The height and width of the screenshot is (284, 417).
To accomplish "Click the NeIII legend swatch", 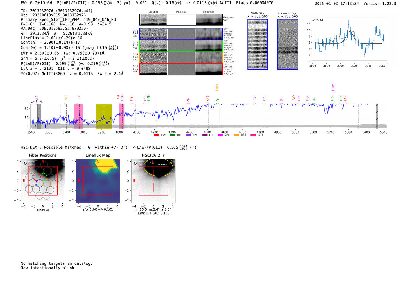I will tap(253, 135).
